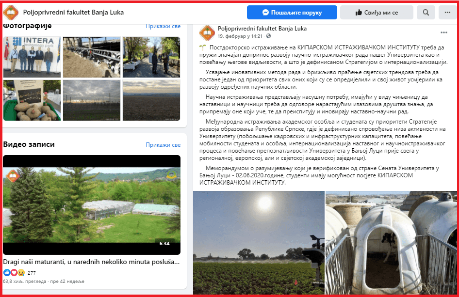Image resolution: width=459 pixels, height=297 pixels.
Task: Click the post author avatar logo
Action: 207,33
